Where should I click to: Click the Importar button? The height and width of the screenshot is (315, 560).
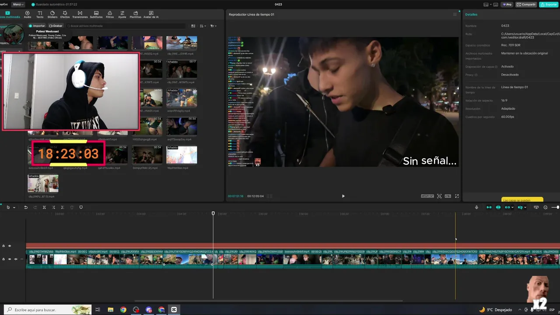[37, 26]
